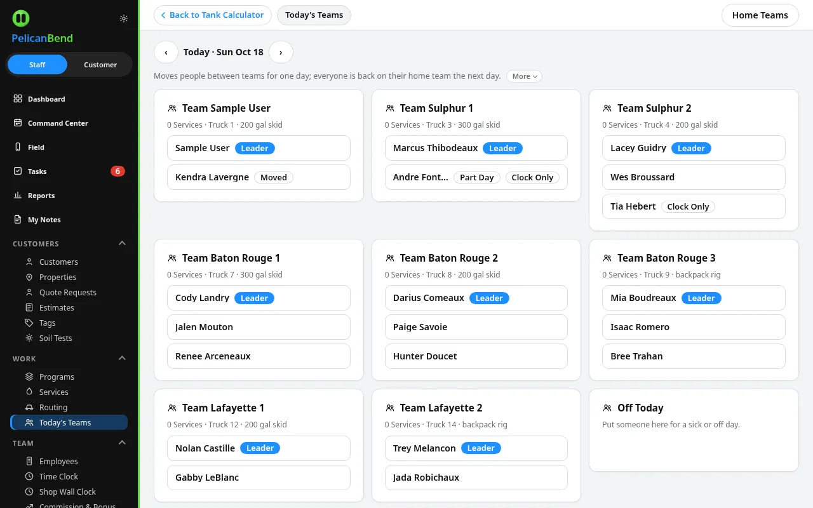813x508 pixels.
Task: Click Off Today group icon
Action: click(607, 408)
